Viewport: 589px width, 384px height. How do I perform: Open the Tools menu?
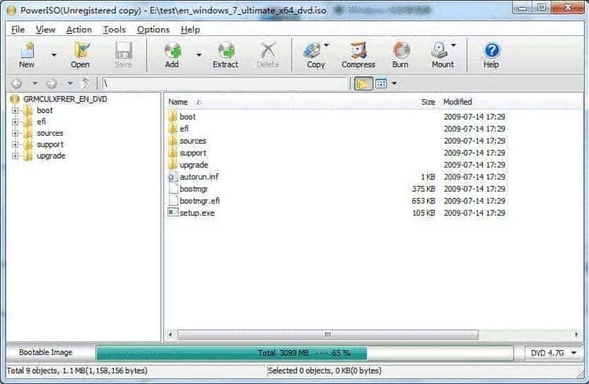[115, 30]
